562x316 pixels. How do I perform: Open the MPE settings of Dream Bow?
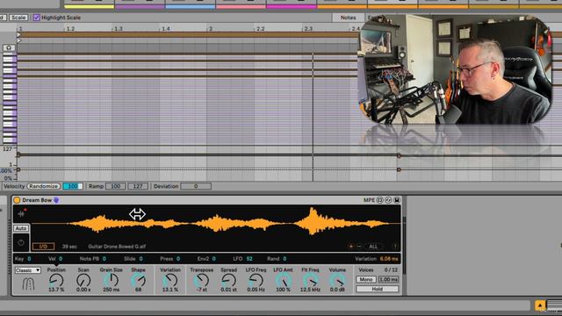369,200
